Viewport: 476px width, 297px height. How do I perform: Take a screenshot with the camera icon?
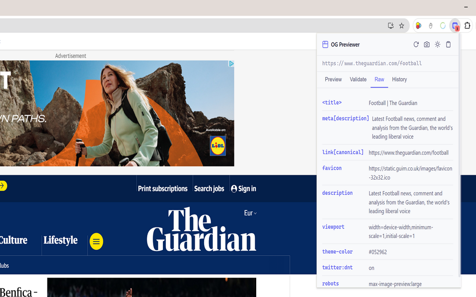coord(427,44)
